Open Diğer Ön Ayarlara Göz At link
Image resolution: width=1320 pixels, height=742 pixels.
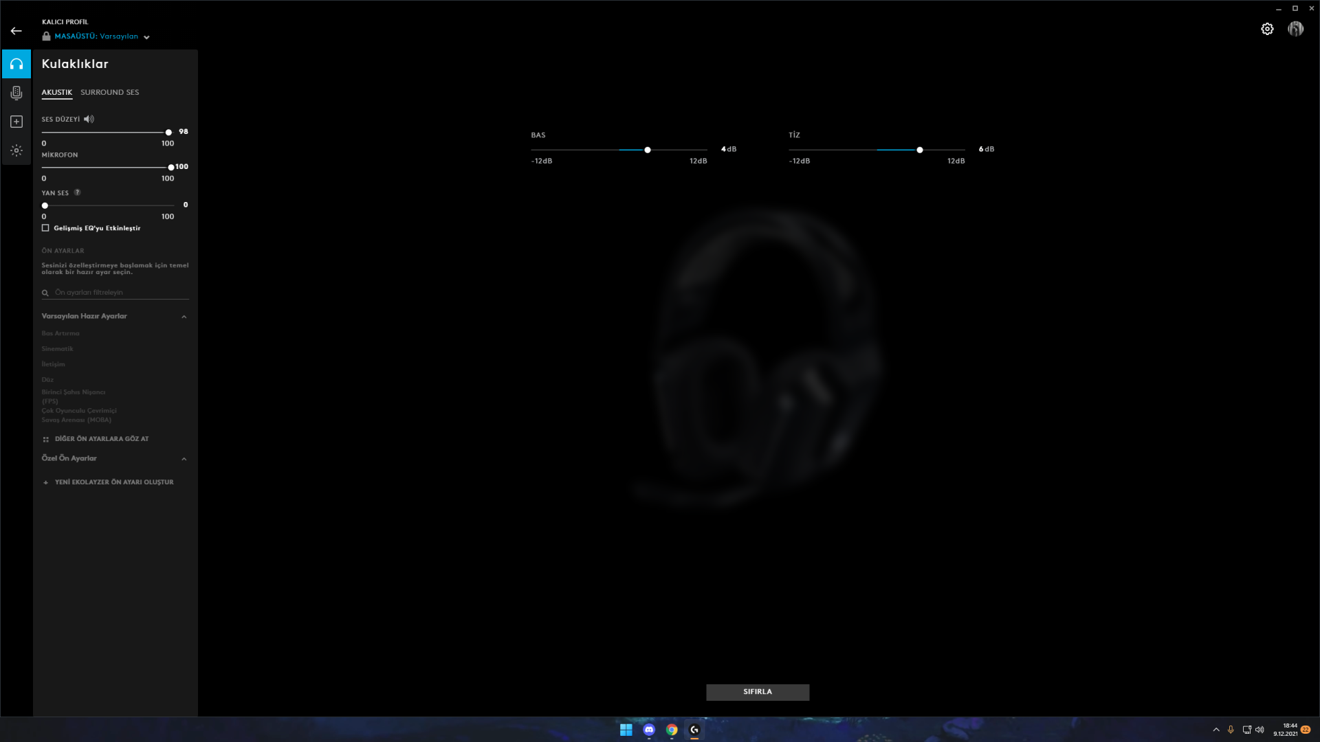coord(101,439)
